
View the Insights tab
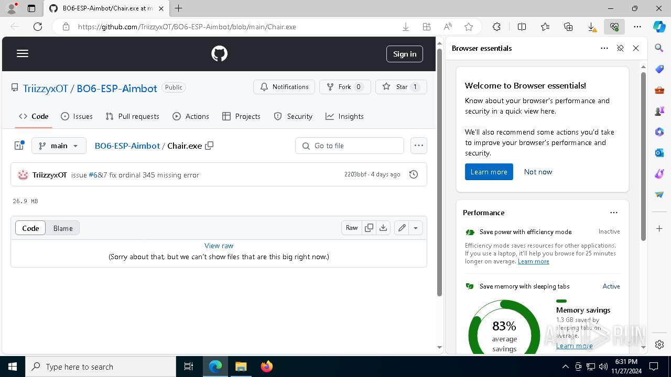(344, 116)
